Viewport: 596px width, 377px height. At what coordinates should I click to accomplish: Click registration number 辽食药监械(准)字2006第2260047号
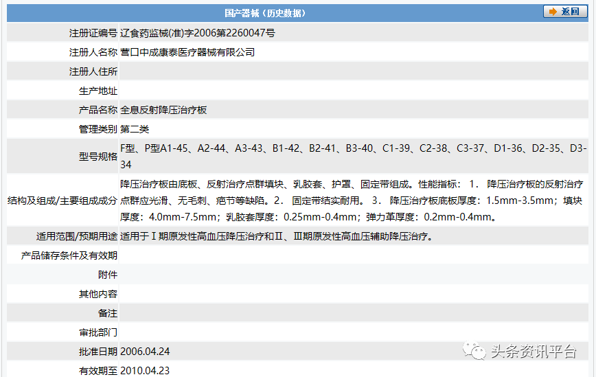198,33
